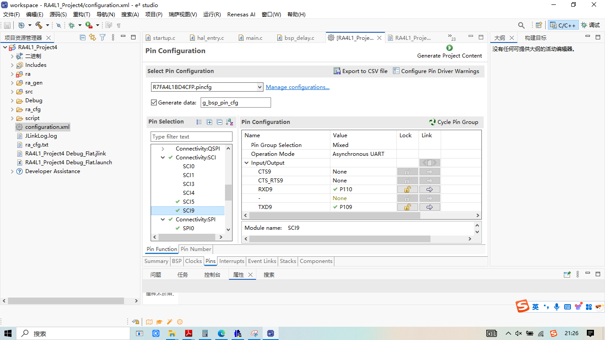Image resolution: width=605 pixels, height=340 pixels.
Task: Click the Export to CSV file label
Action: (365, 71)
